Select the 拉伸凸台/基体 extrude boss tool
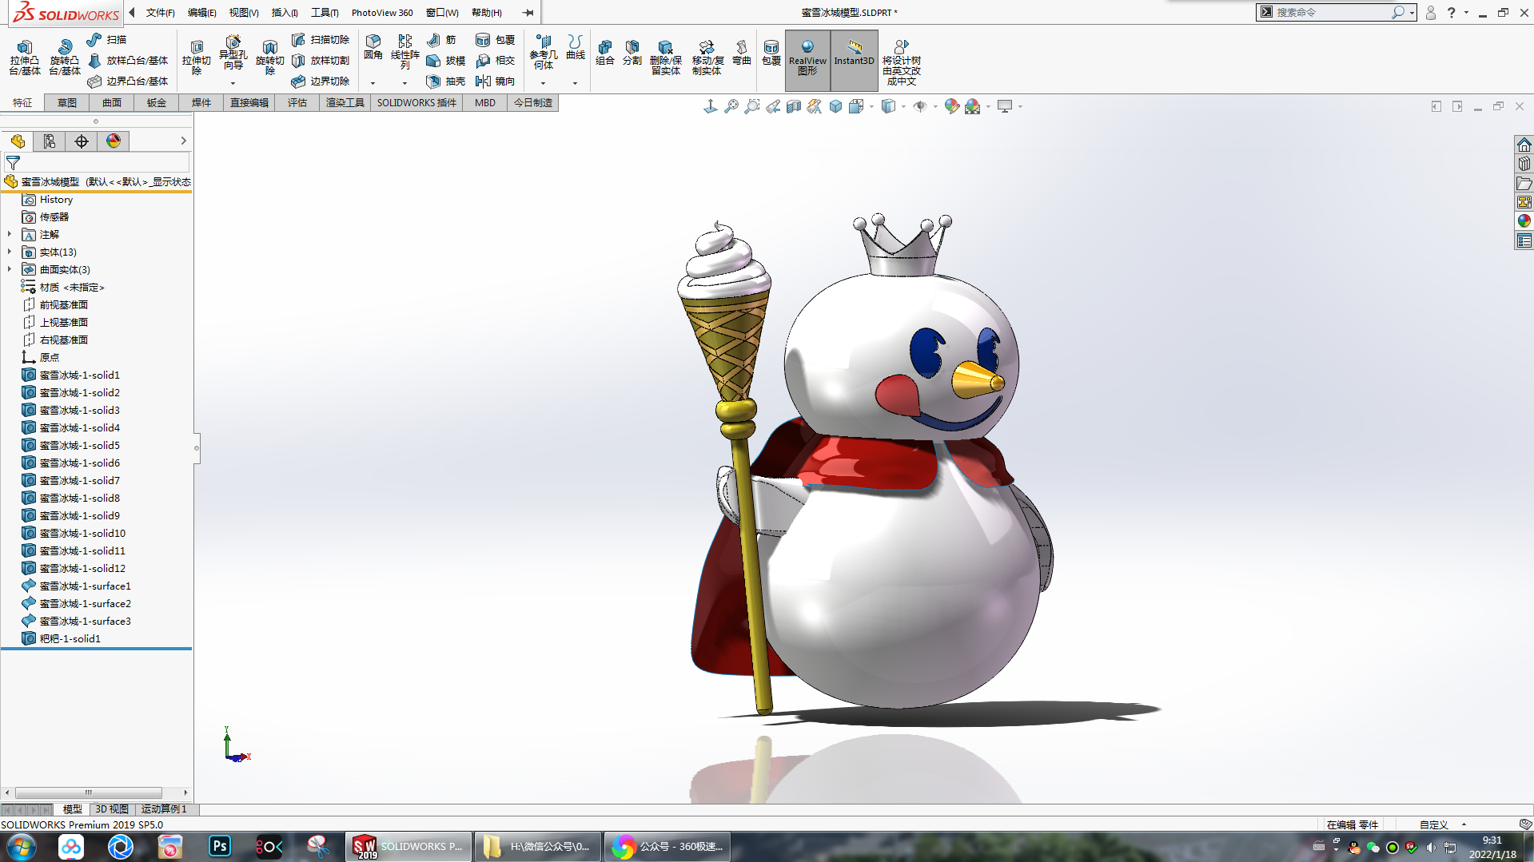1534x862 pixels. [x=25, y=58]
